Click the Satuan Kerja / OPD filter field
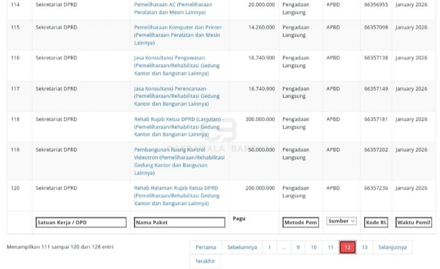Image resolution: width=440 pixels, height=269 pixels. tap(81, 223)
